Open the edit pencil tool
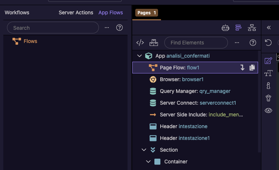Viewport: 279px width, 170px height. [268, 61]
